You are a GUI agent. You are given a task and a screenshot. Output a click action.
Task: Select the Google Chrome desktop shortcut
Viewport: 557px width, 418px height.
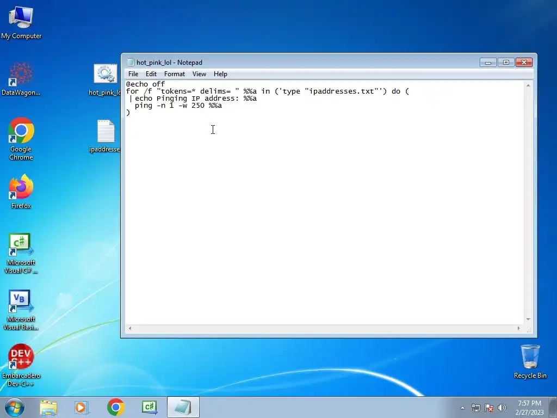click(21, 139)
